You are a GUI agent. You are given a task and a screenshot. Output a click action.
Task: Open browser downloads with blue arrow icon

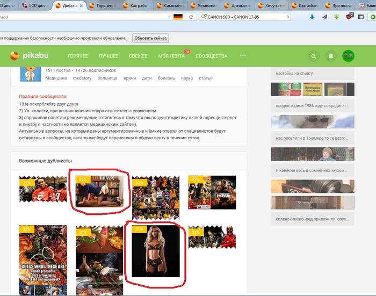click(x=313, y=17)
